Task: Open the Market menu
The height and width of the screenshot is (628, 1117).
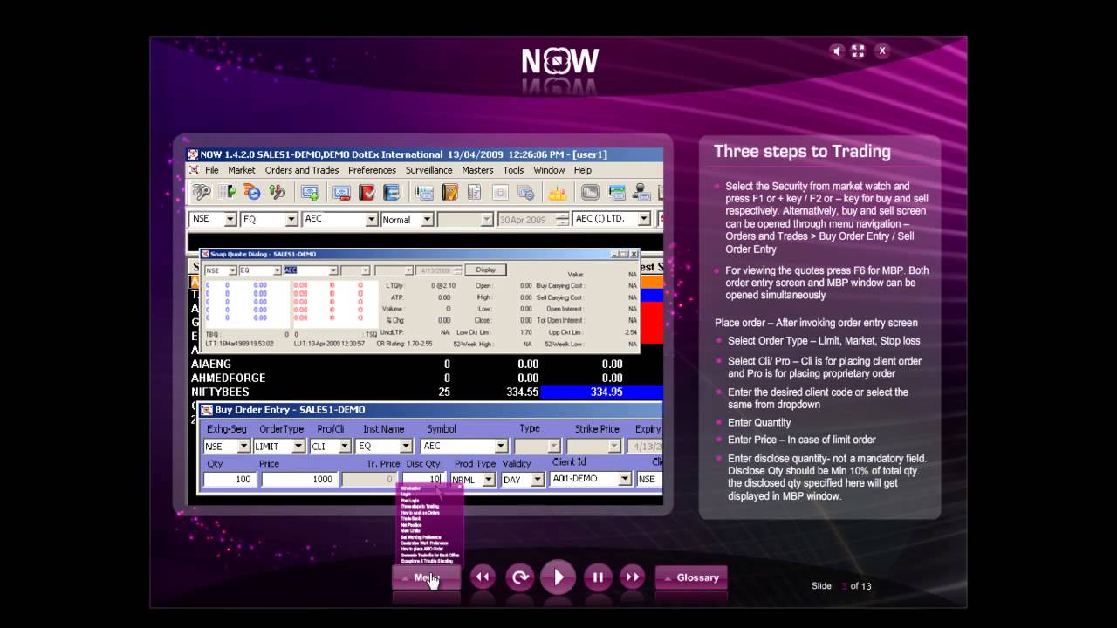Action: click(x=242, y=170)
